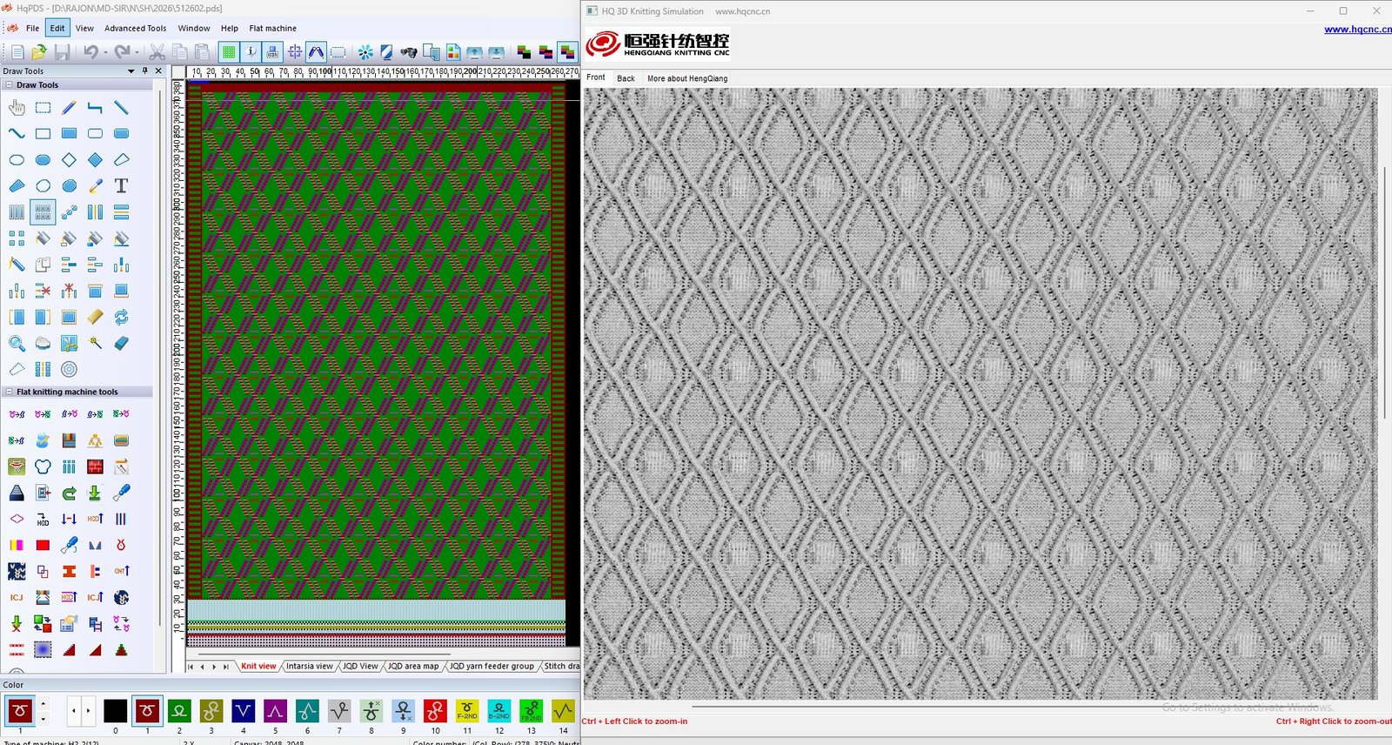Toggle the info display toolbar button
1392x745 pixels.
[251, 52]
